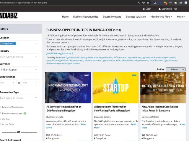Open Business Valuation nav item
The width and height of the screenshot is (189, 141).
coord(136,17)
